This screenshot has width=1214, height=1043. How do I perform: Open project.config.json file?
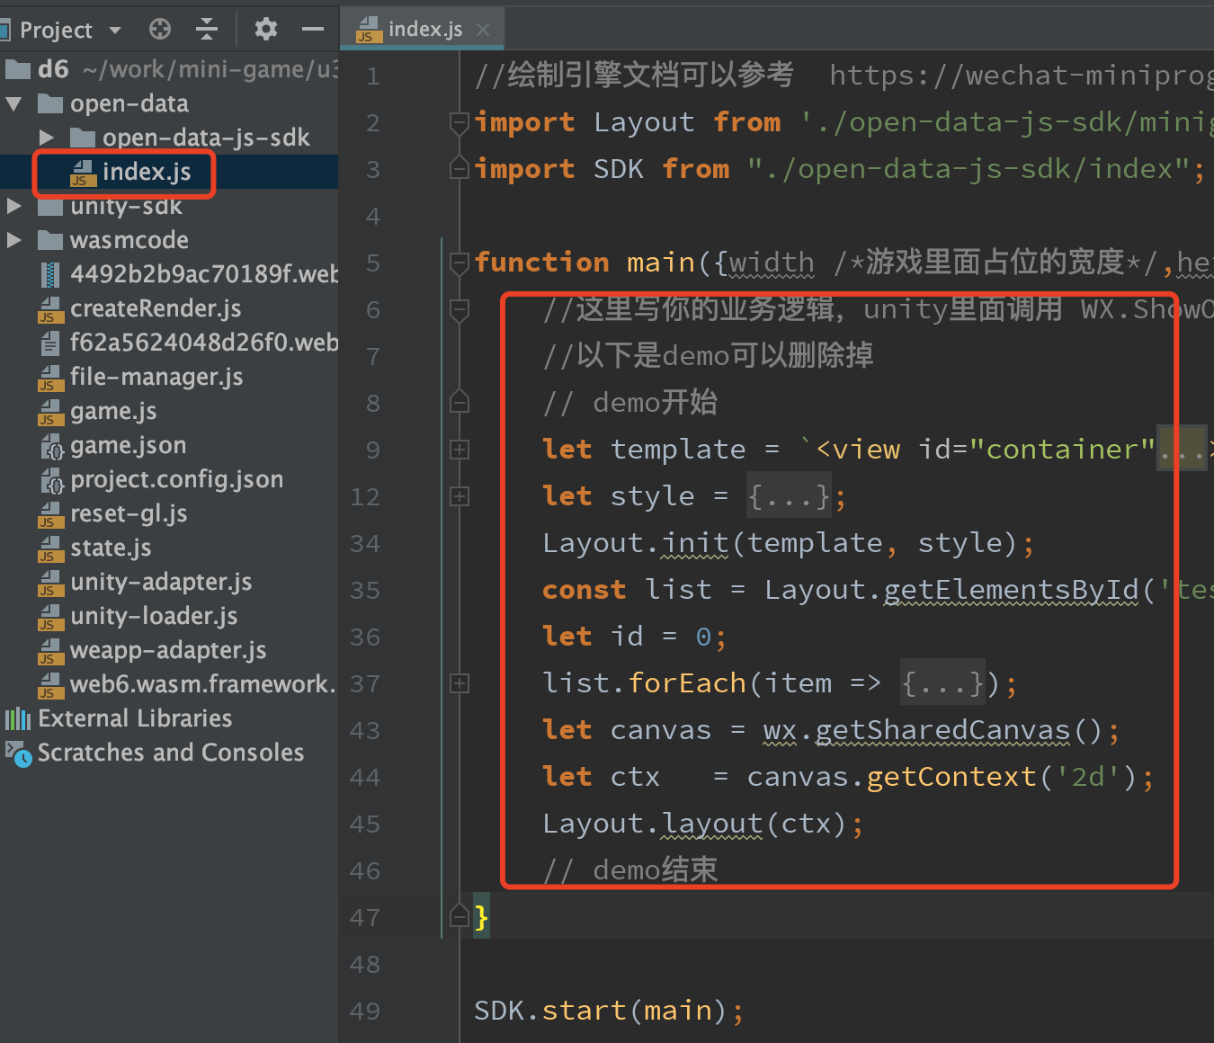[x=176, y=479]
